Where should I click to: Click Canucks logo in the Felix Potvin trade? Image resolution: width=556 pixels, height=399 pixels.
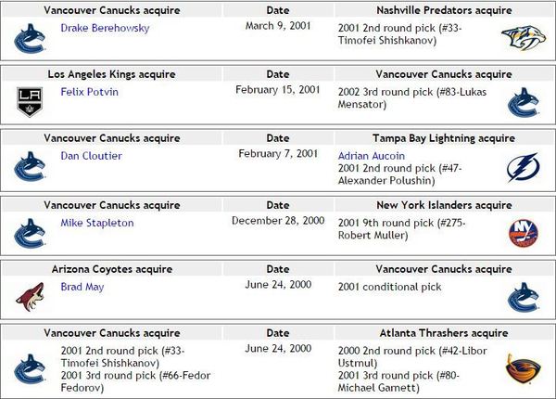522,101
